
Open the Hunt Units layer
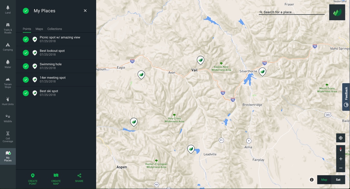(x=8, y=101)
